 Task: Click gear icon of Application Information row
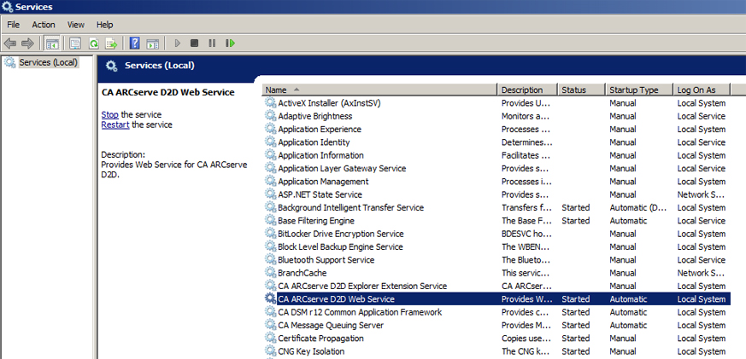pos(270,155)
